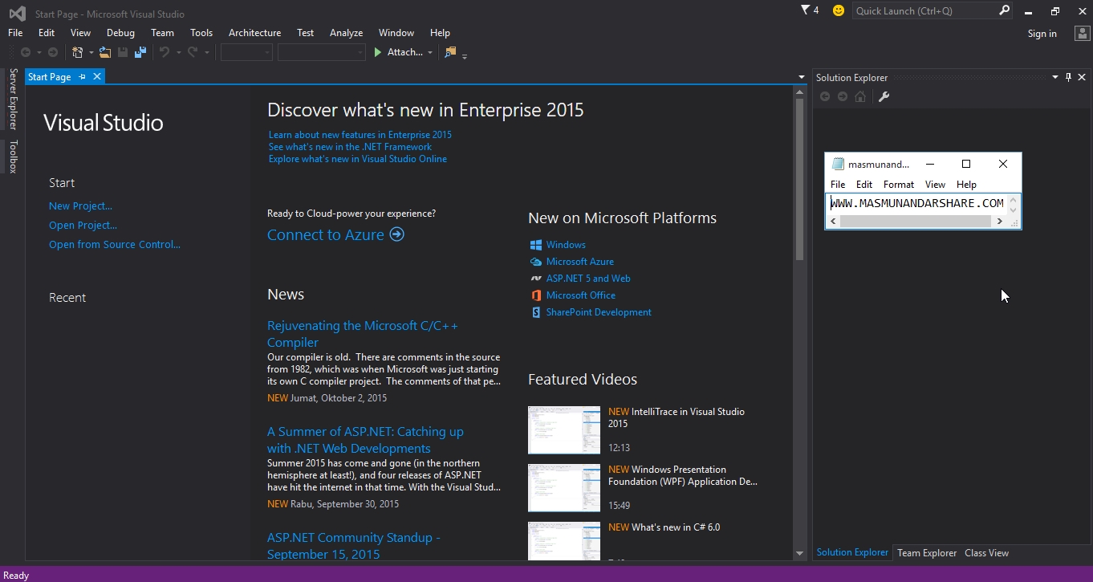1093x582 pixels.
Task: Click the Save toolbar icon
Action: coord(123,52)
